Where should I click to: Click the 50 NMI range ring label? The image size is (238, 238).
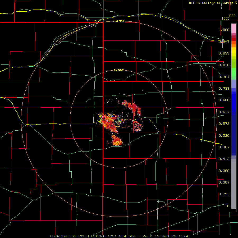119,70
